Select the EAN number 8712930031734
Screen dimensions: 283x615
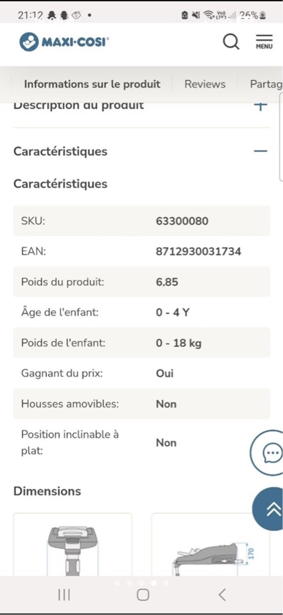[198, 251]
